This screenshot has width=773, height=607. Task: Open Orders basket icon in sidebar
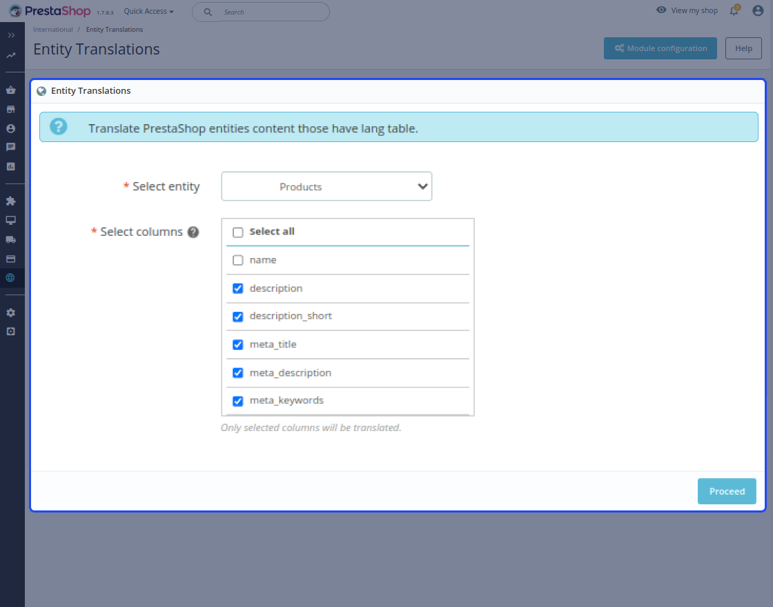pyautogui.click(x=11, y=90)
